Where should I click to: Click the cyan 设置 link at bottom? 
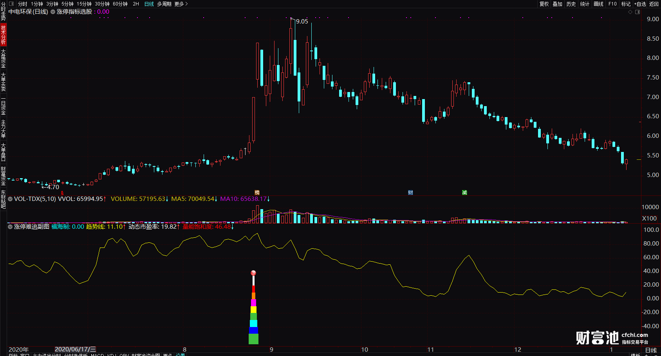click(x=180, y=355)
